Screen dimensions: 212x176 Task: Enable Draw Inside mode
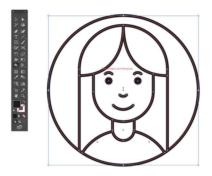[x=24, y=122]
